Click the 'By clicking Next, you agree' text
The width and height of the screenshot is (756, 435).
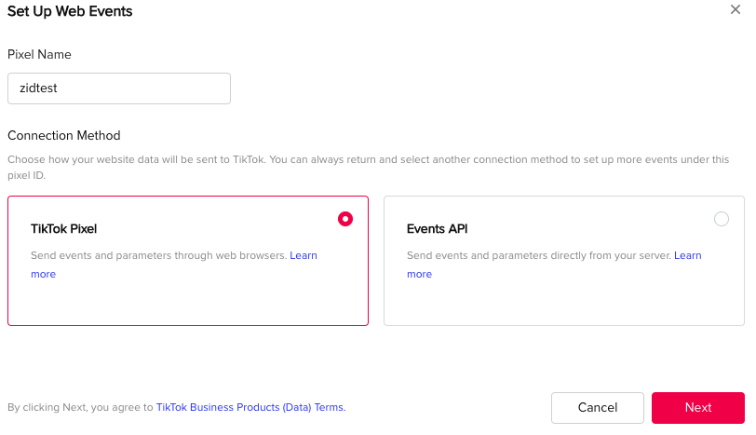80,407
